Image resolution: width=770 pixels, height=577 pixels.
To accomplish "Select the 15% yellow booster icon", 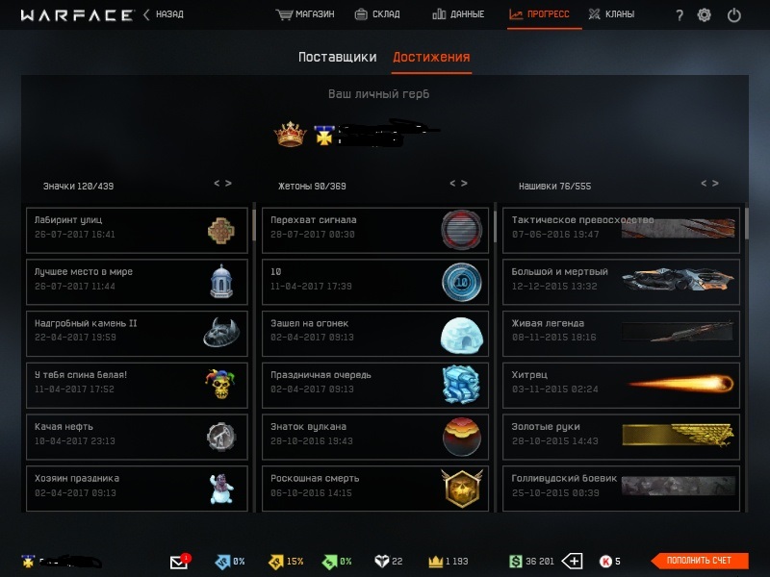I will pyautogui.click(x=276, y=562).
